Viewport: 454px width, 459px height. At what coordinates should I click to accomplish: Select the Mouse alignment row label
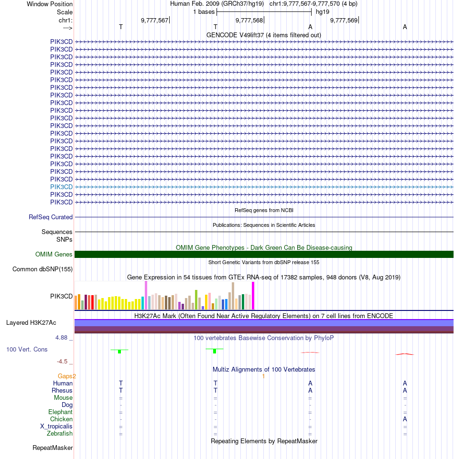[63, 397]
